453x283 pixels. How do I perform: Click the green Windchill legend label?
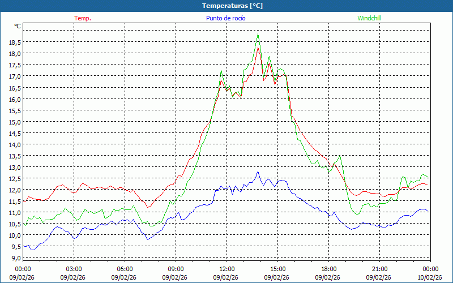(369, 18)
